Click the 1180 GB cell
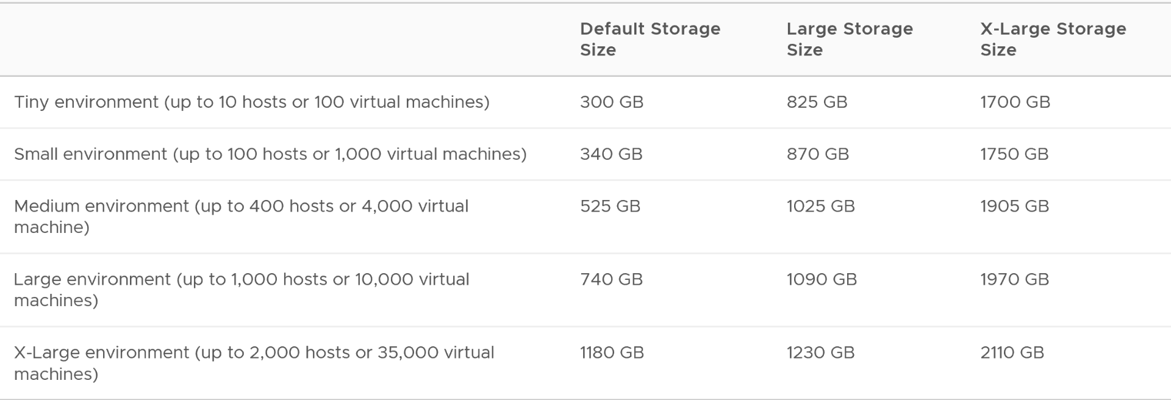The height and width of the screenshot is (400, 1171). [612, 352]
